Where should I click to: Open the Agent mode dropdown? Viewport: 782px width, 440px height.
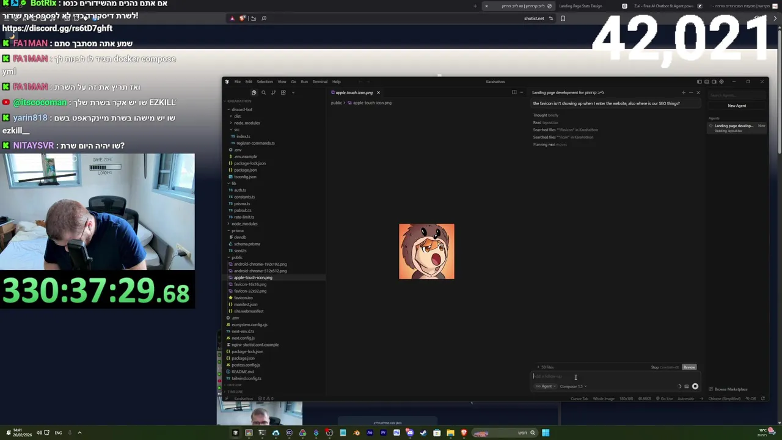[x=546, y=386]
